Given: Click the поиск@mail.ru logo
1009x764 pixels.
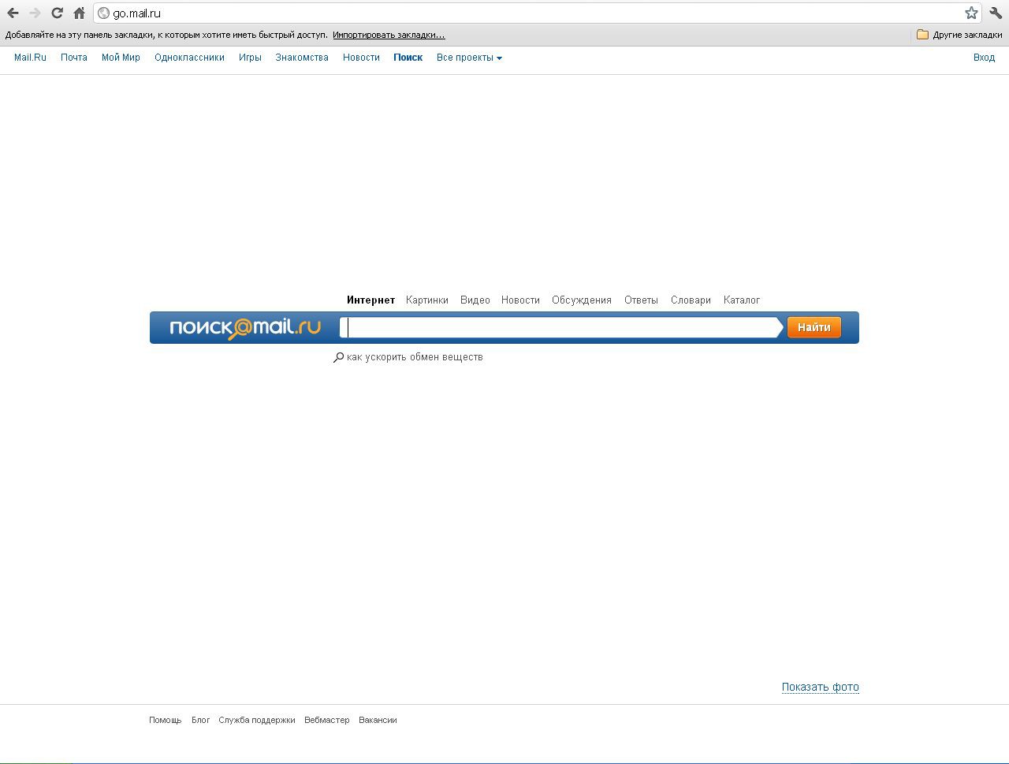Looking at the screenshot, I should click(245, 327).
